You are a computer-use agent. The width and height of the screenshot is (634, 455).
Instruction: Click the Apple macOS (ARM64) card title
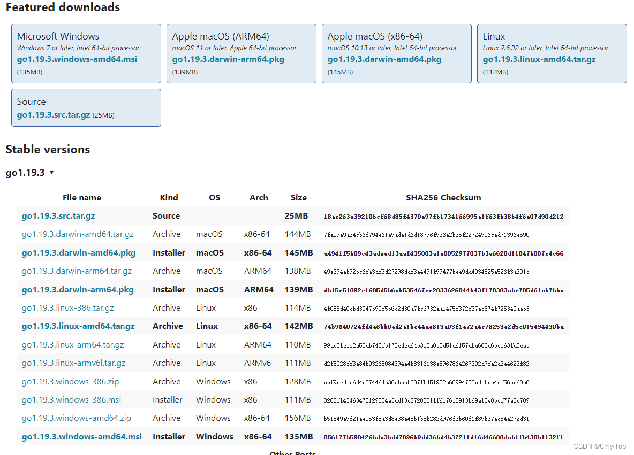221,36
